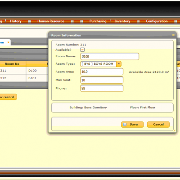The image size is (180, 180).
Task: Click the dialog resize grip corner
Action: pyautogui.click(x=174, y=130)
